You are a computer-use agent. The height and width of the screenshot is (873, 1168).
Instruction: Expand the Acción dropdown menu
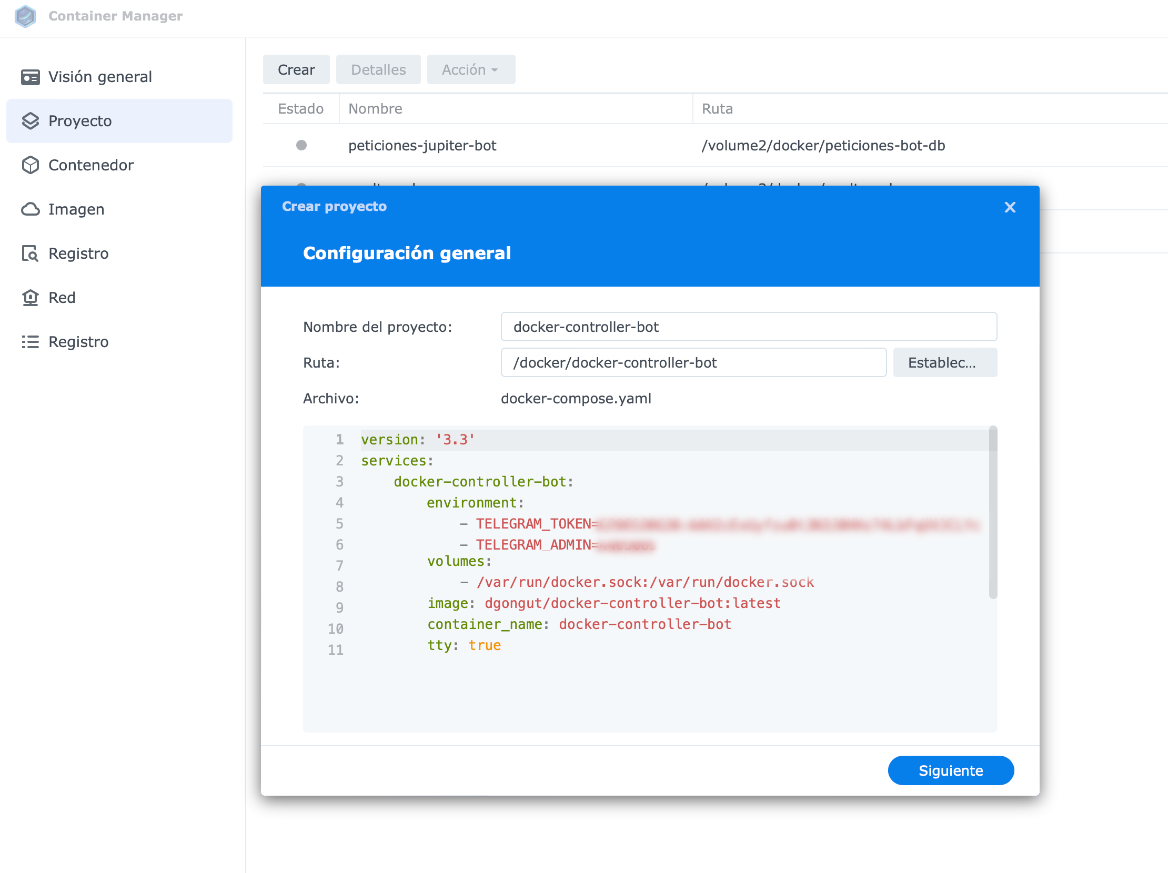tap(471, 69)
